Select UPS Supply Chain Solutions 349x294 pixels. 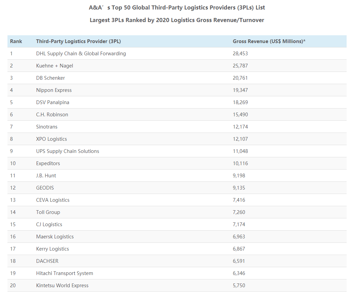point(67,151)
